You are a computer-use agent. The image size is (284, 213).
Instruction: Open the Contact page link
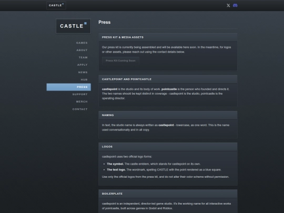coord(80,109)
